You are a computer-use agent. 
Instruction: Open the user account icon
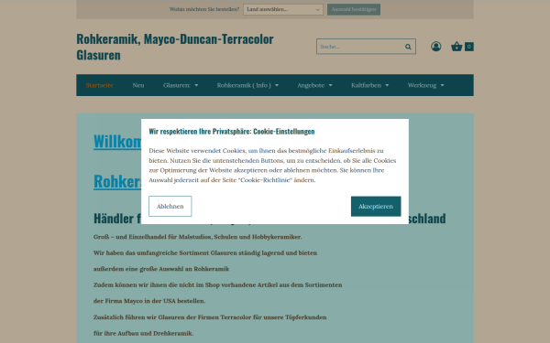click(x=436, y=47)
